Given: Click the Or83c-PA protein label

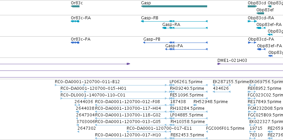Looking at the screenshot, I should point(81,39).
